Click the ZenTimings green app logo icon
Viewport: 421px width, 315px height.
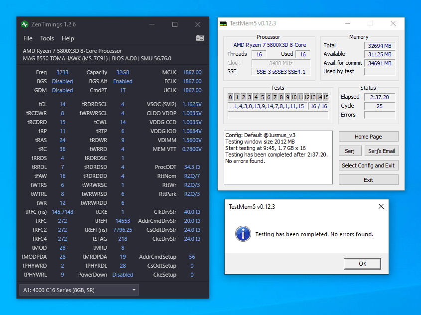(25, 24)
